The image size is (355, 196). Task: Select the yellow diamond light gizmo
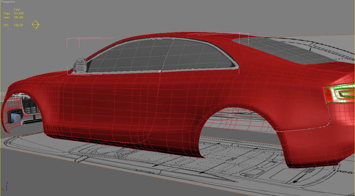coord(35,25)
